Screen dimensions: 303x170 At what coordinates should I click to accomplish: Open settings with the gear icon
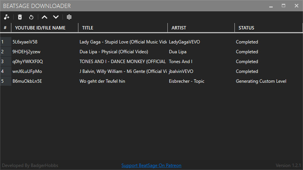[x=69, y=17]
